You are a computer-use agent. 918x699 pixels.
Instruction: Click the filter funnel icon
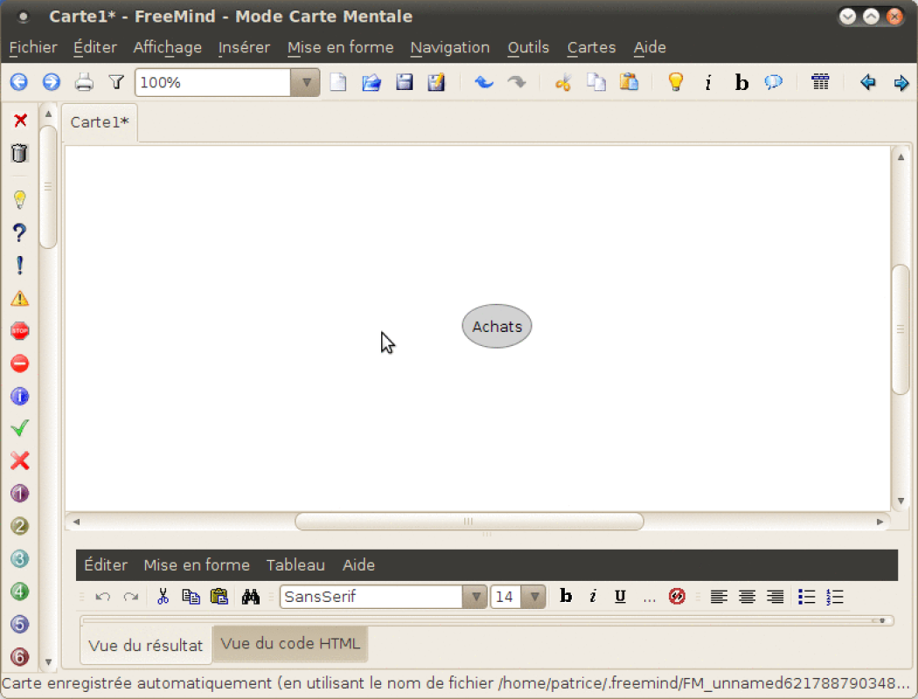(116, 83)
